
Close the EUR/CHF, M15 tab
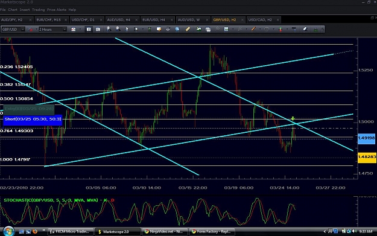[x=66, y=20]
